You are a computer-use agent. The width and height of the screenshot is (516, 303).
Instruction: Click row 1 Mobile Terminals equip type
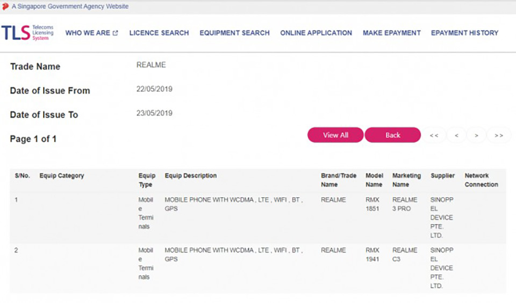146,213
